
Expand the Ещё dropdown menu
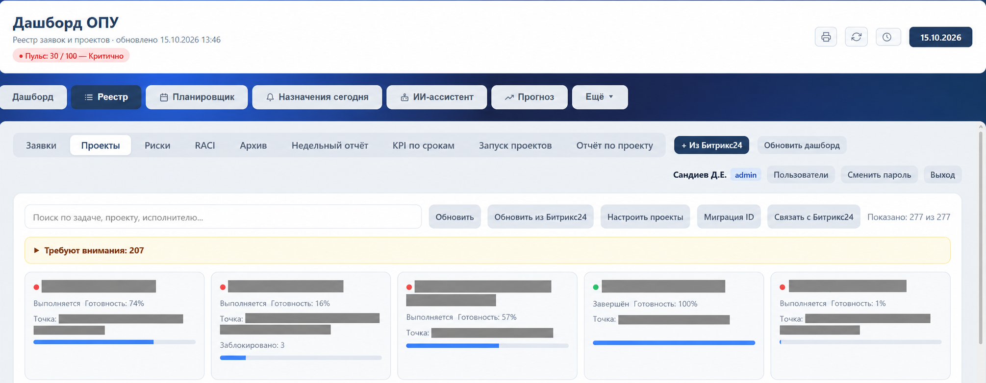pos(600,97)
